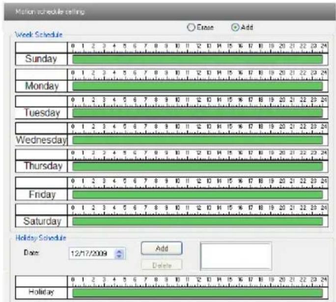Image resolution: width=336 pixels, height=302 pixels.
Task: Click the disabled Delete button
Action: click(162, 265)
